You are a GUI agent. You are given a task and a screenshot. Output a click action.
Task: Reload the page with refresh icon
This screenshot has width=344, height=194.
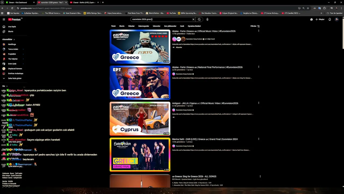[12, 8]
